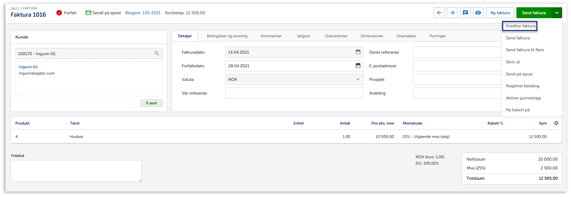The width and height of the screenshot is (571, 197).
Task: Click the Ny faktura button
Action: pyautogui.click(x=500, y=13)
